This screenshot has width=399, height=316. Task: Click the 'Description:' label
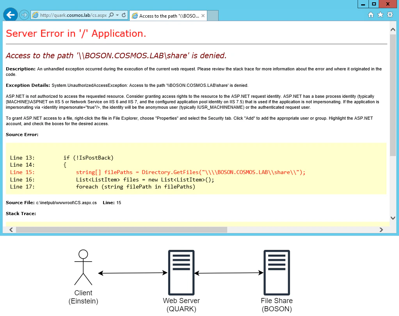pos(21,69)
